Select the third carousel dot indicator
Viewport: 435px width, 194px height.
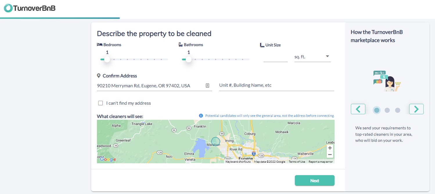tap(398, 110)
